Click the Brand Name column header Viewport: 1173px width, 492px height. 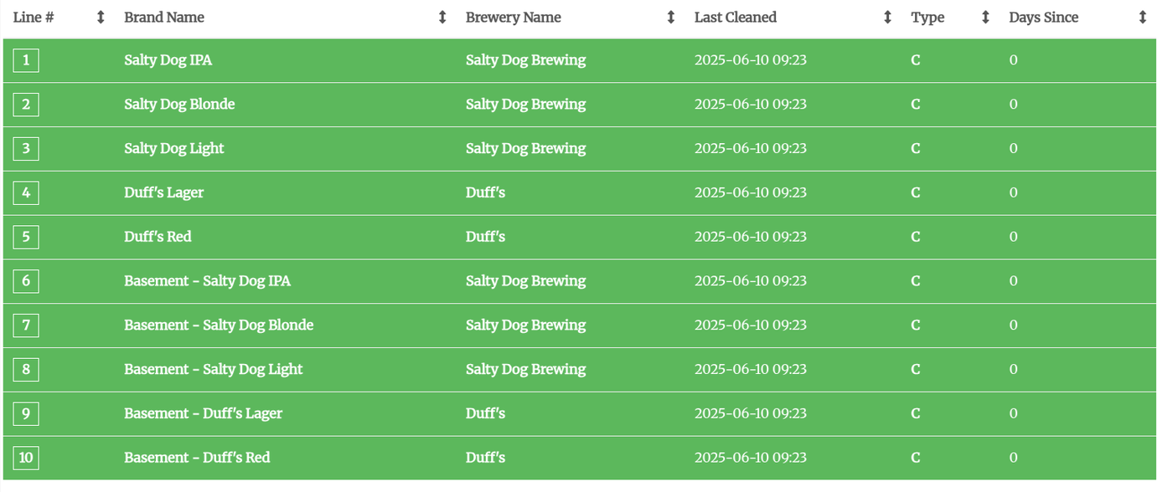[x=164, y=18]
